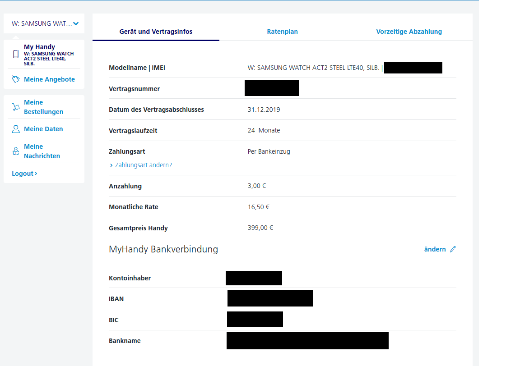Click the mailbox icon beside Meine Nachrichten
This screenshot has height=366, width=520.
(16, 151)
